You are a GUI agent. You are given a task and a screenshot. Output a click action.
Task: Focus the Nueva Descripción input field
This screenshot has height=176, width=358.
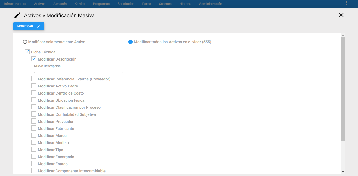(x=78, y=70)
